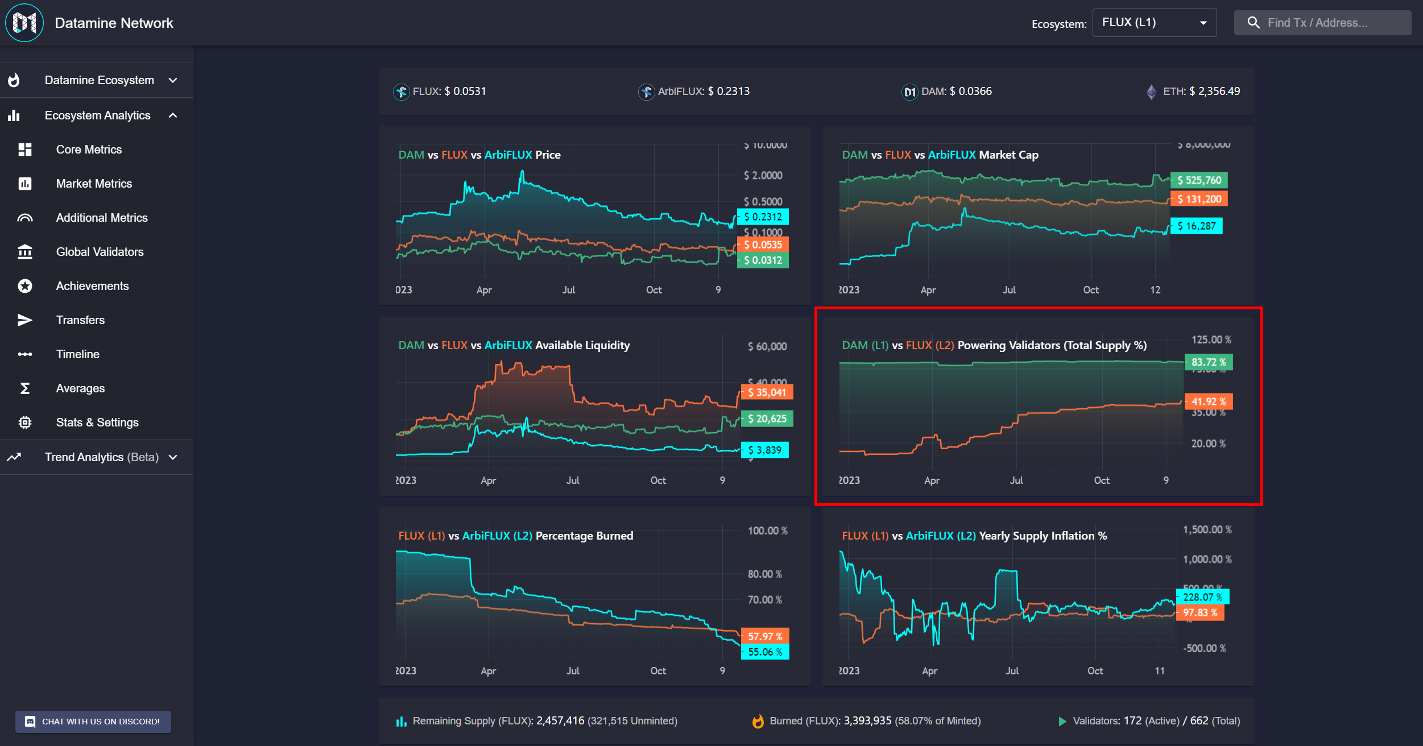Open Core Metrics page

pos(97,150)
